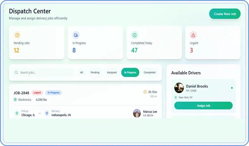Image resolution: width=249 pixels, height=146 pixels.
Task: Click the search magnifier icon
Action: (16, 73)
